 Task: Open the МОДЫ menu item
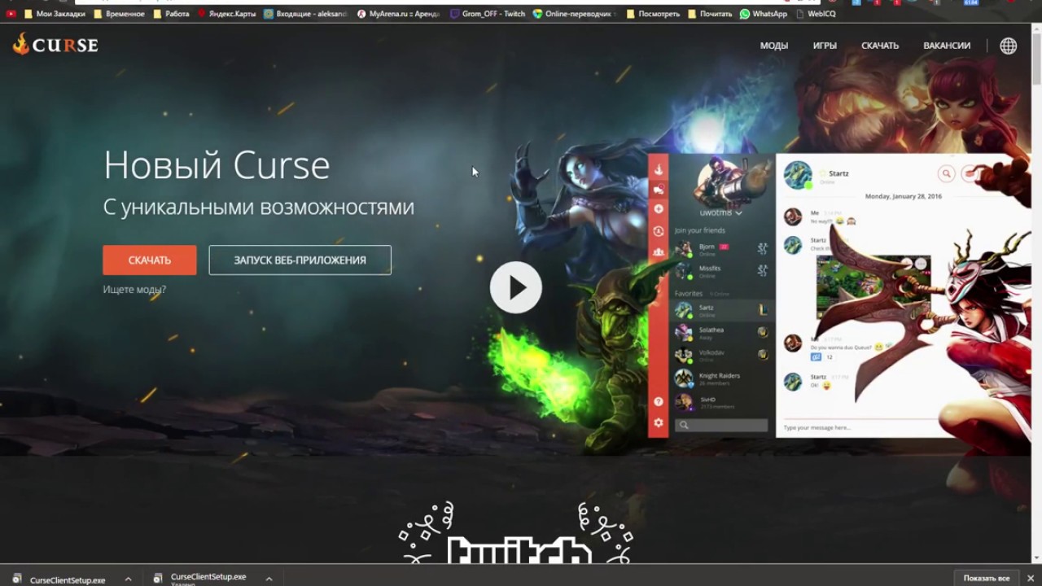pyautogui.click(x=774, y=46)
